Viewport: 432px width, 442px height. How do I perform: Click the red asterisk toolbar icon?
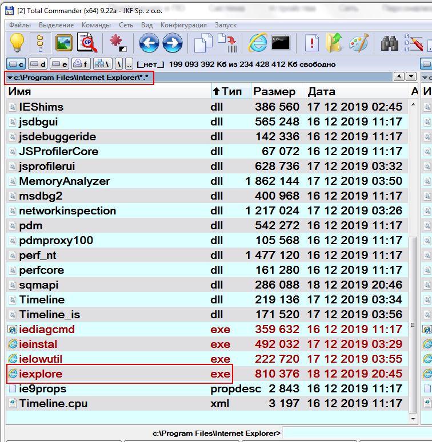(x=118, y=43)
